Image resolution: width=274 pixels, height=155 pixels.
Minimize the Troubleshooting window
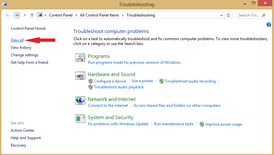point(245,4)
